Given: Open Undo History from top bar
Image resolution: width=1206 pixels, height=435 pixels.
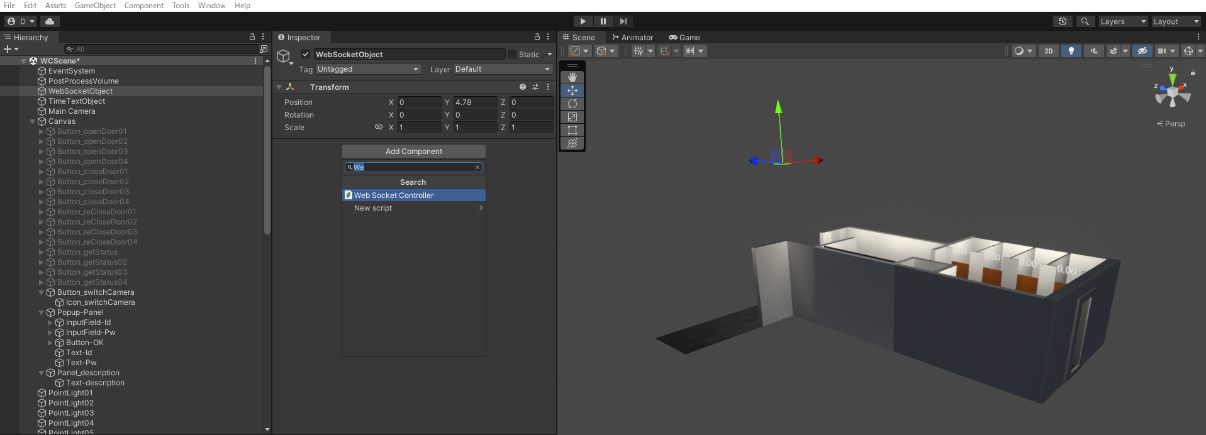Looking at the screenshot, I should 1063,21.
